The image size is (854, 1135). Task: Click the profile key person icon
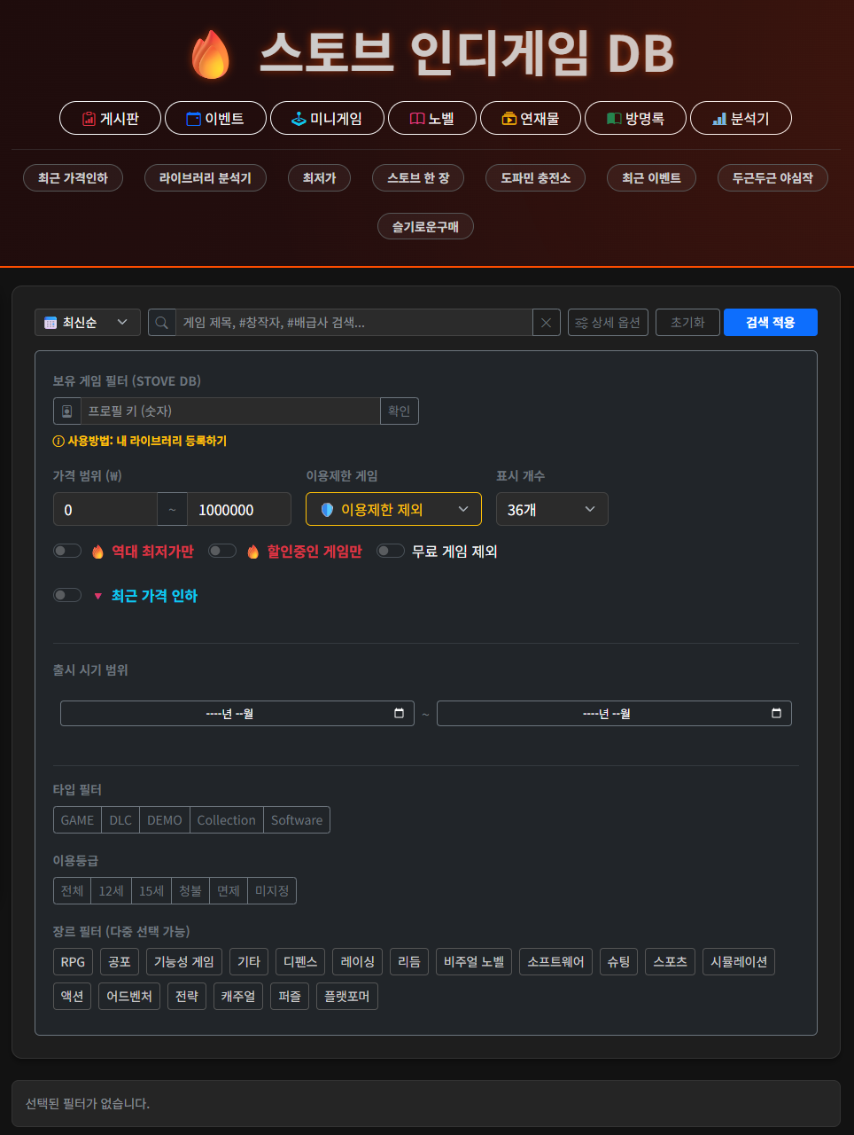click(x=67, y=411)
